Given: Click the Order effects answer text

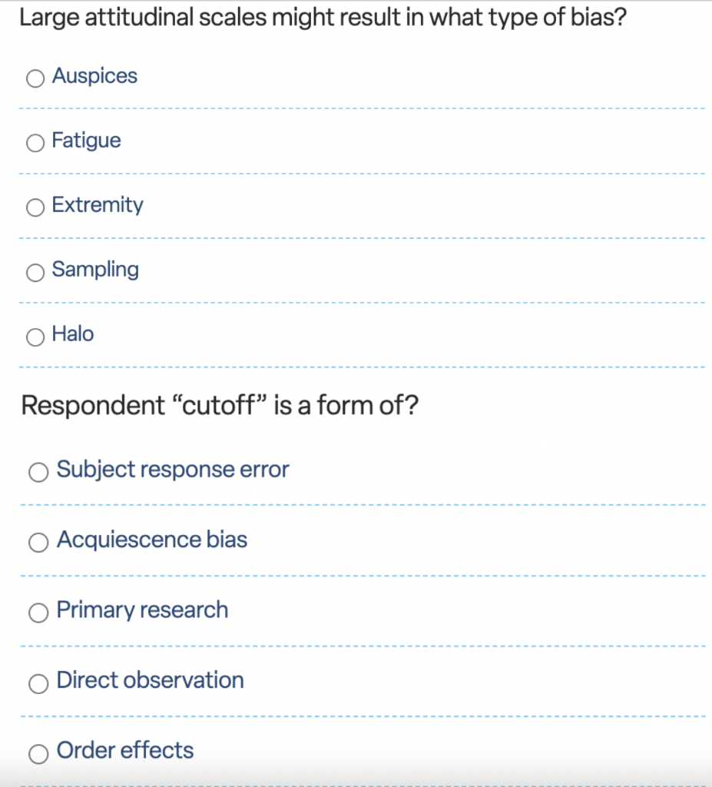Looking at the screenshot, I should click(x=124, y=751).
